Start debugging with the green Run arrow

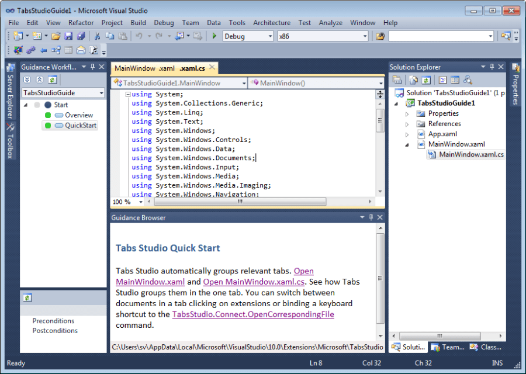pyautogui.click(x=214, y=36)
